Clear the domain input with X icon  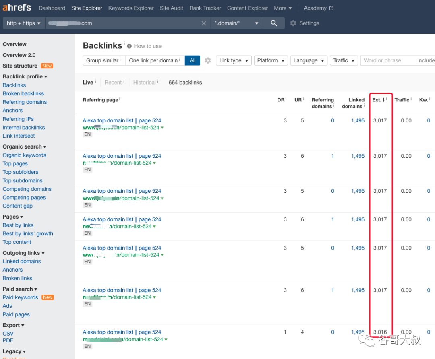point(204,23)
